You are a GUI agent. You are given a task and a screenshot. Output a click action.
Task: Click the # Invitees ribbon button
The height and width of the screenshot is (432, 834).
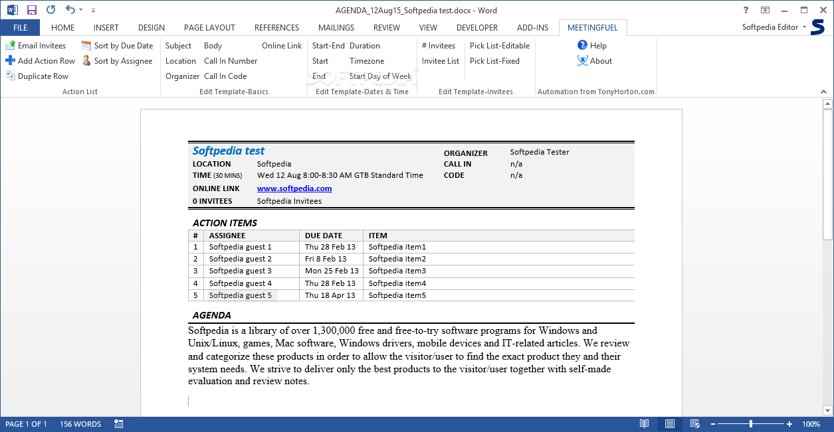tap(439, 46)
